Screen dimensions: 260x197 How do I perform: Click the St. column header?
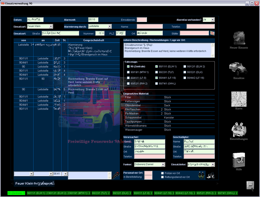65,41
